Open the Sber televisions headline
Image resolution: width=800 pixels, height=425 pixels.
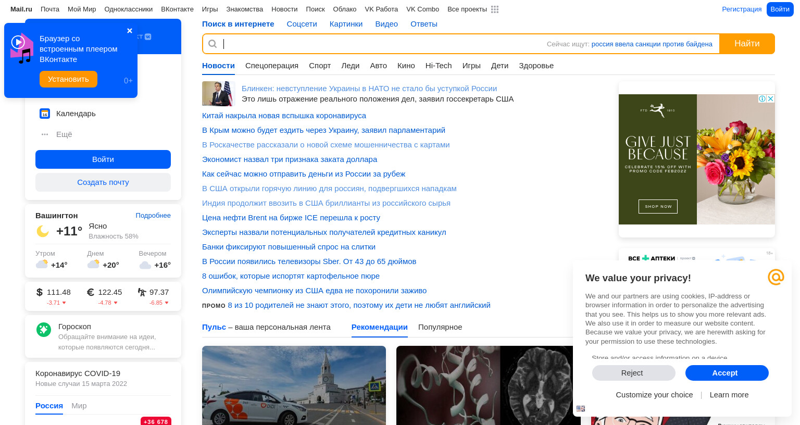[x=309, y=261]
